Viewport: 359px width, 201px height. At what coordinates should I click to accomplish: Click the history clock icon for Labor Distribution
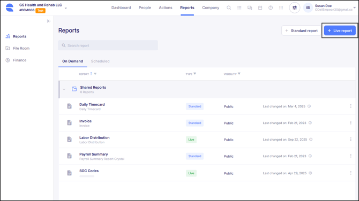tap(311, 140)
